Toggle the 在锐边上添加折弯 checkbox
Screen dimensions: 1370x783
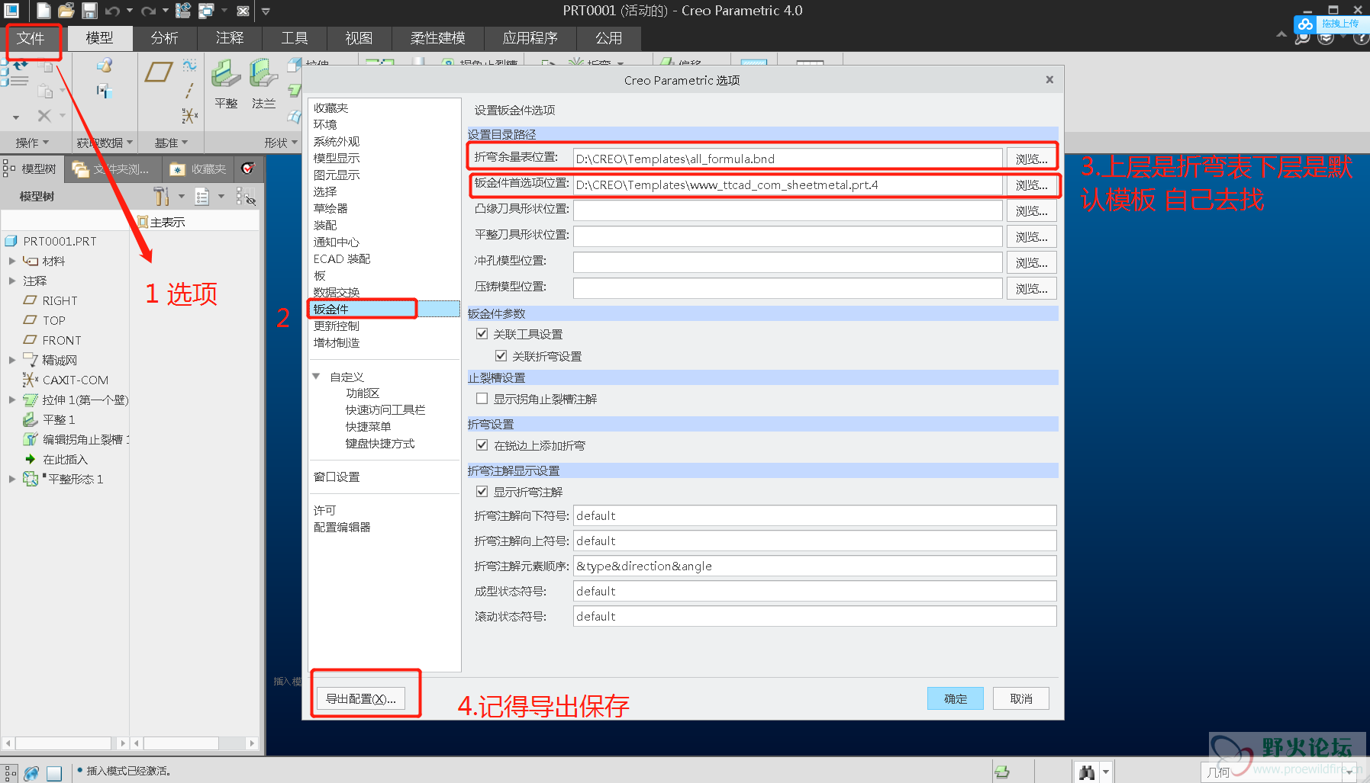[x=482, y=445]
